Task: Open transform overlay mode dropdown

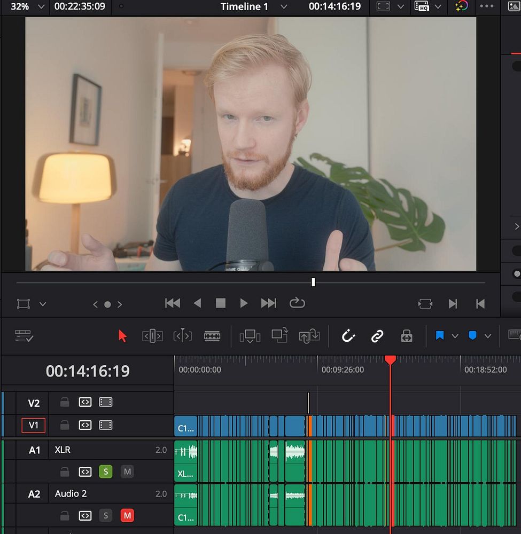Action: pos(43,304)
